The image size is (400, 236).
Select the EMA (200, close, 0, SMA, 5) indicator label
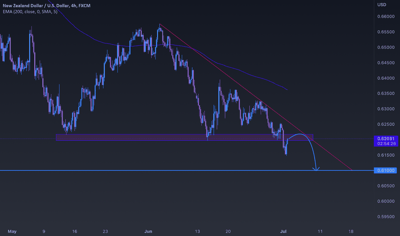click(x=30, y=12)
